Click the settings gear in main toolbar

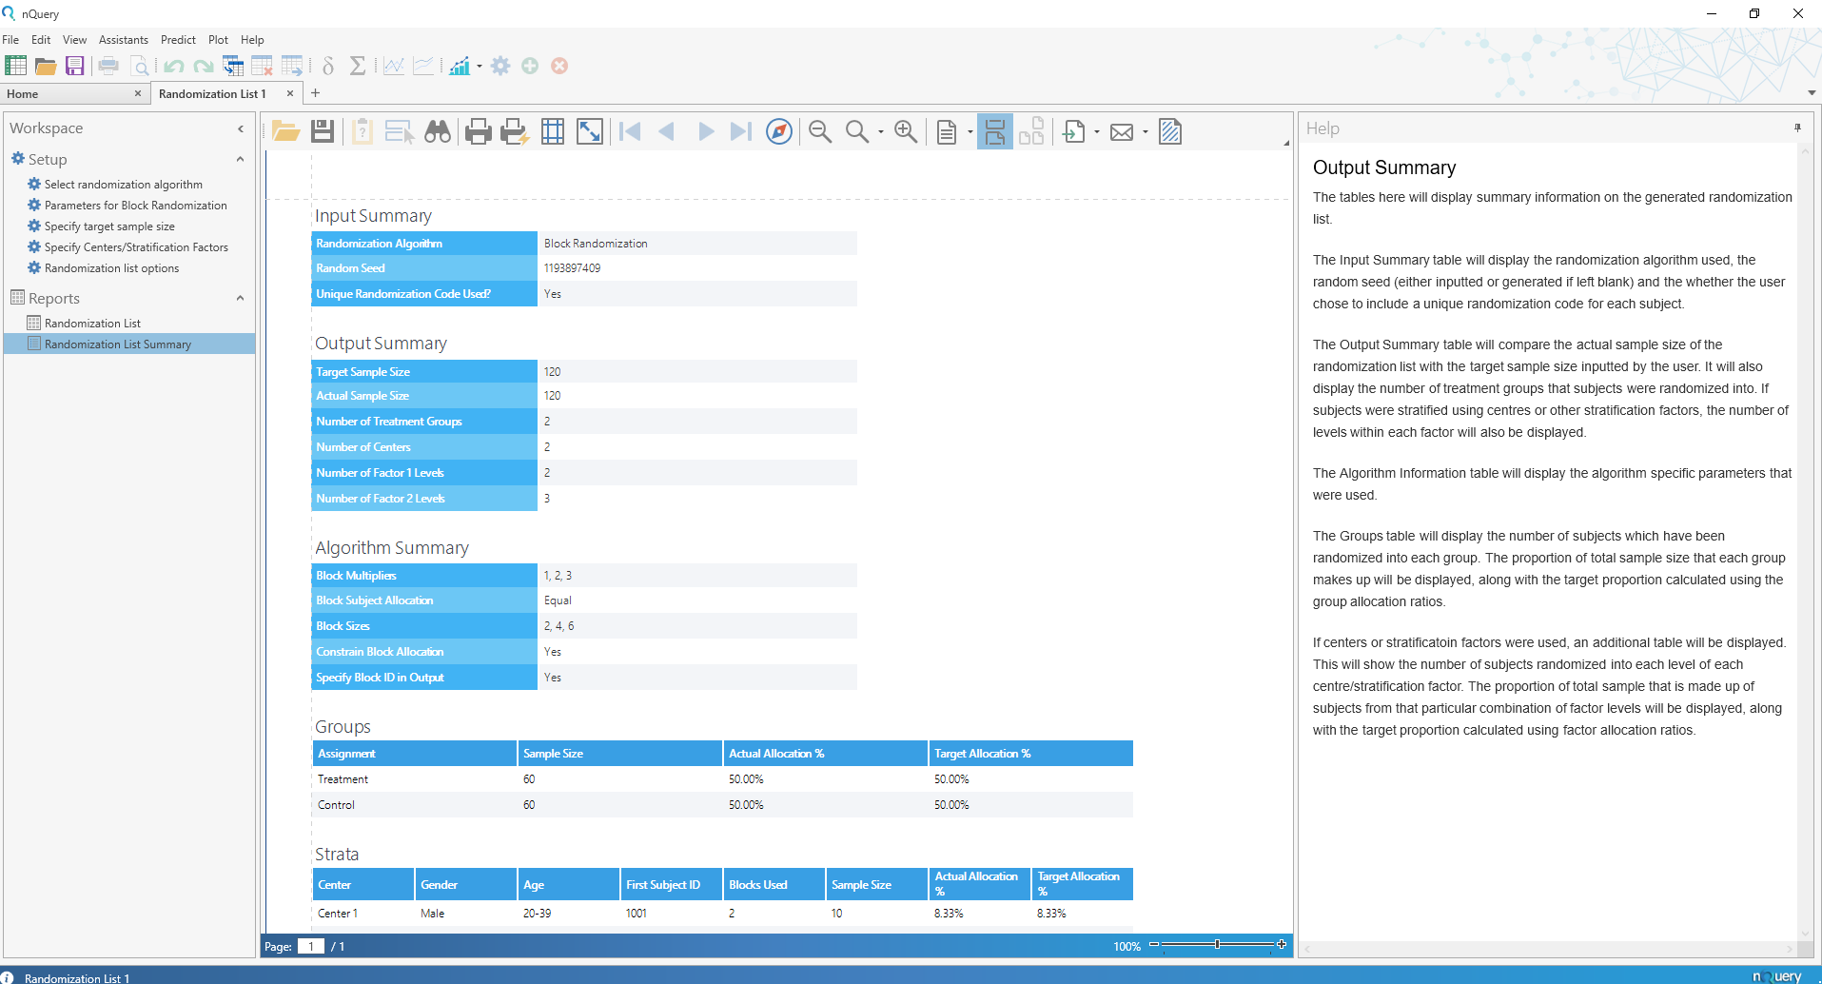coord(501,66)
